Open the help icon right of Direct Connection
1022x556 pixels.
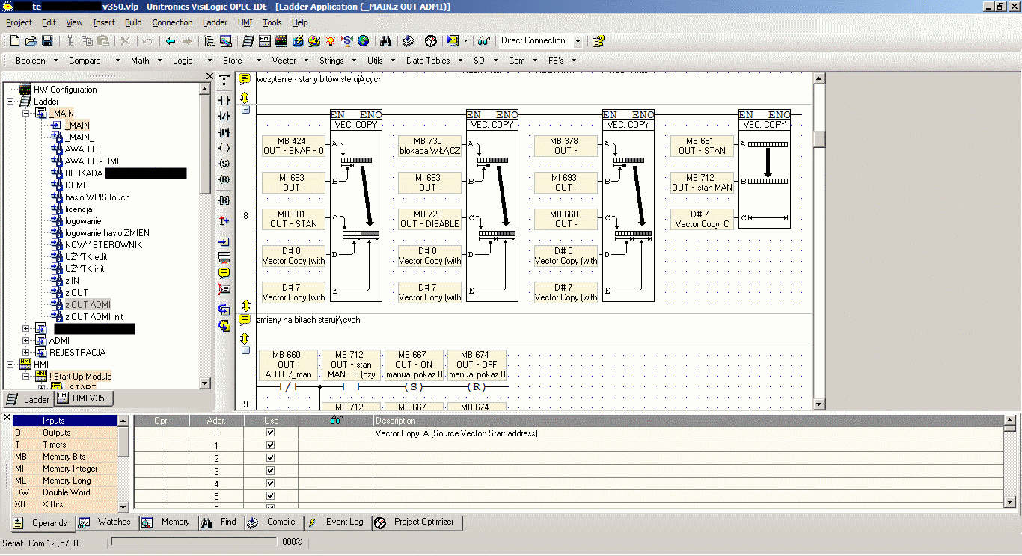pyautogui.click(x=598, y=41)
